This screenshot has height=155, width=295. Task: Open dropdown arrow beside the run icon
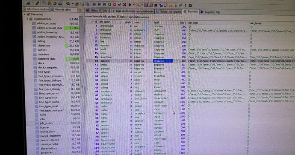tap(134, 5)
